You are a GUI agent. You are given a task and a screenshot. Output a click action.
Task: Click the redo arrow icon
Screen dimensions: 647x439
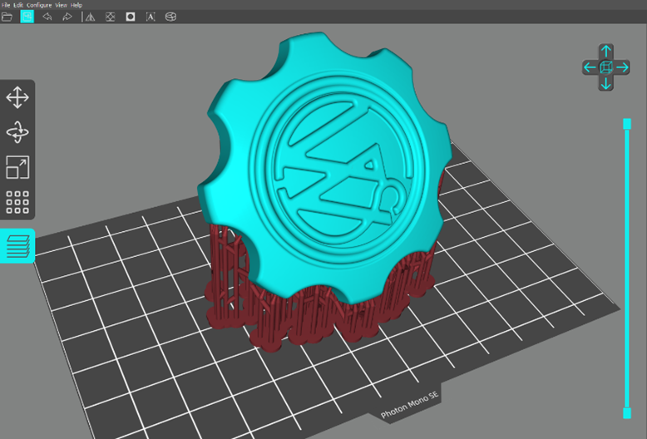coord(67,17)
